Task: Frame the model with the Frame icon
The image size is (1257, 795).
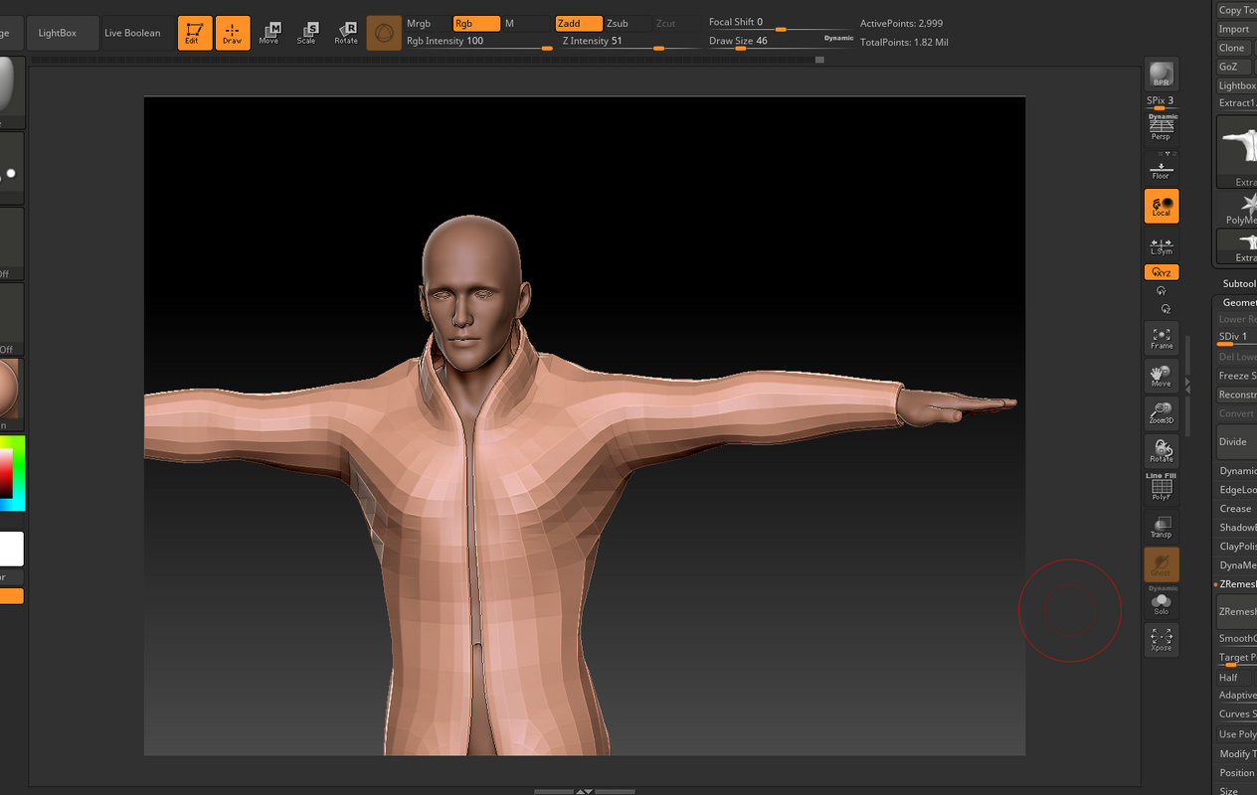Action: click(x=1161, y=338)
